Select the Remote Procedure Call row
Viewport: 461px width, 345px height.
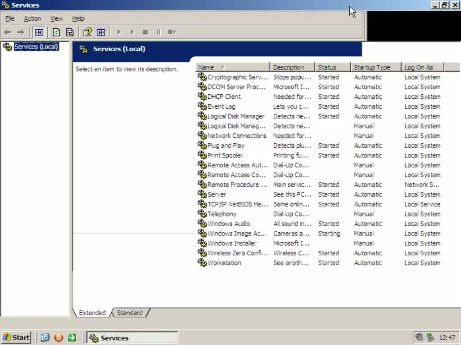(x=320, y=185)
